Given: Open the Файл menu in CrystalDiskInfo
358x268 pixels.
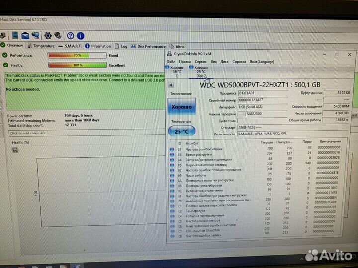Looking at the screenshot, I should (171, 62).
